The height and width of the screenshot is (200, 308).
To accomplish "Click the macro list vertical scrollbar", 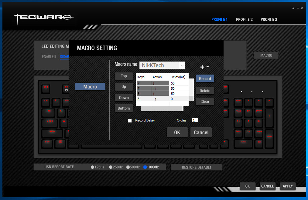I will [x=191, y=90].
